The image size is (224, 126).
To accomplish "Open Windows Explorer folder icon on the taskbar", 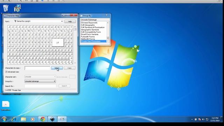I will [x=23, y=119].
